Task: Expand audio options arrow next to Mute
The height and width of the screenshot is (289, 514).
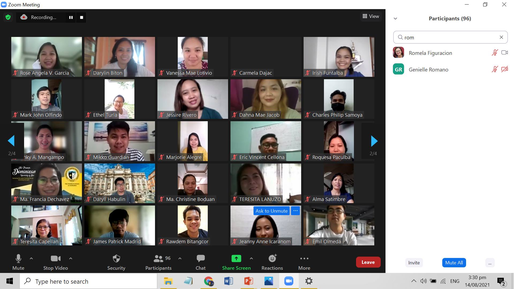Action: tap(31, 258)
